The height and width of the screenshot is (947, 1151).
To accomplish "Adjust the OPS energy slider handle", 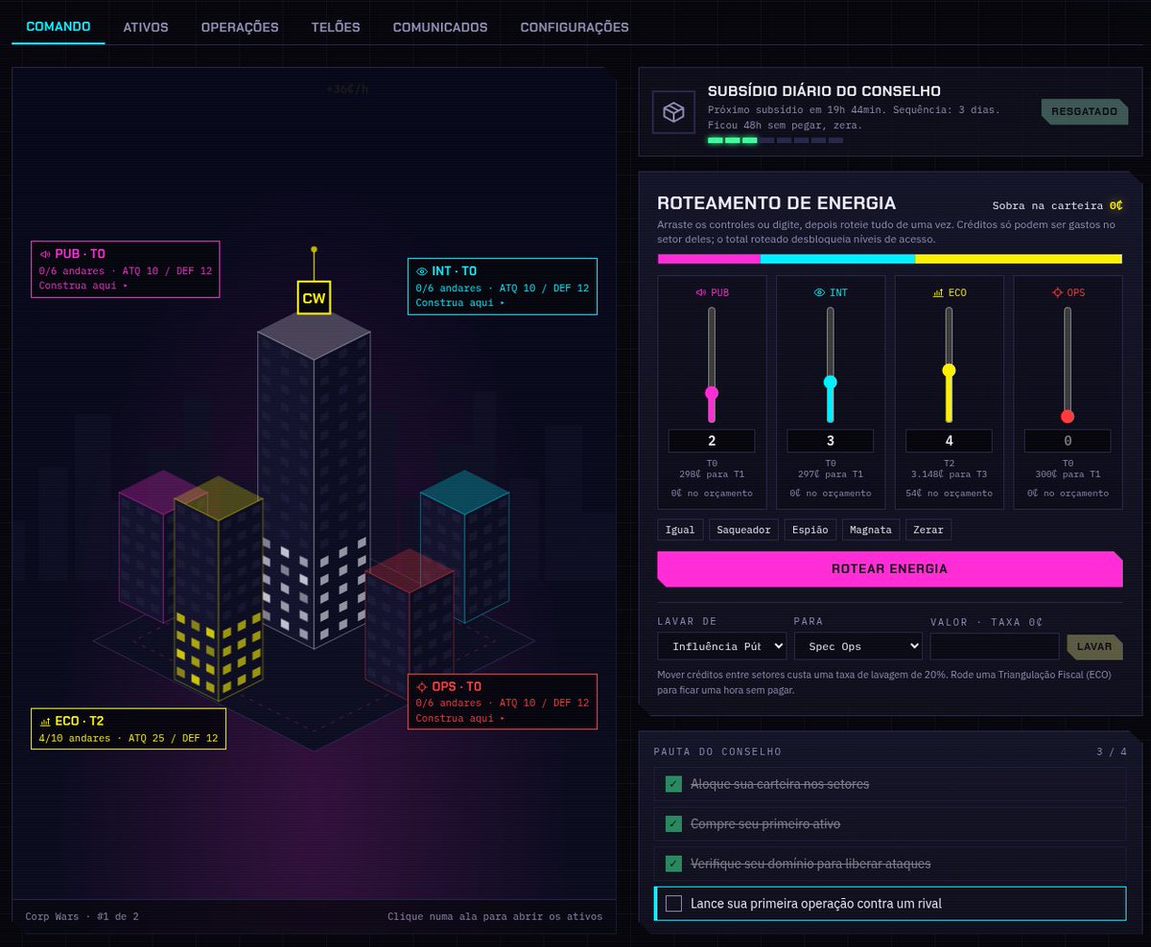I will tap(1068, 416).
